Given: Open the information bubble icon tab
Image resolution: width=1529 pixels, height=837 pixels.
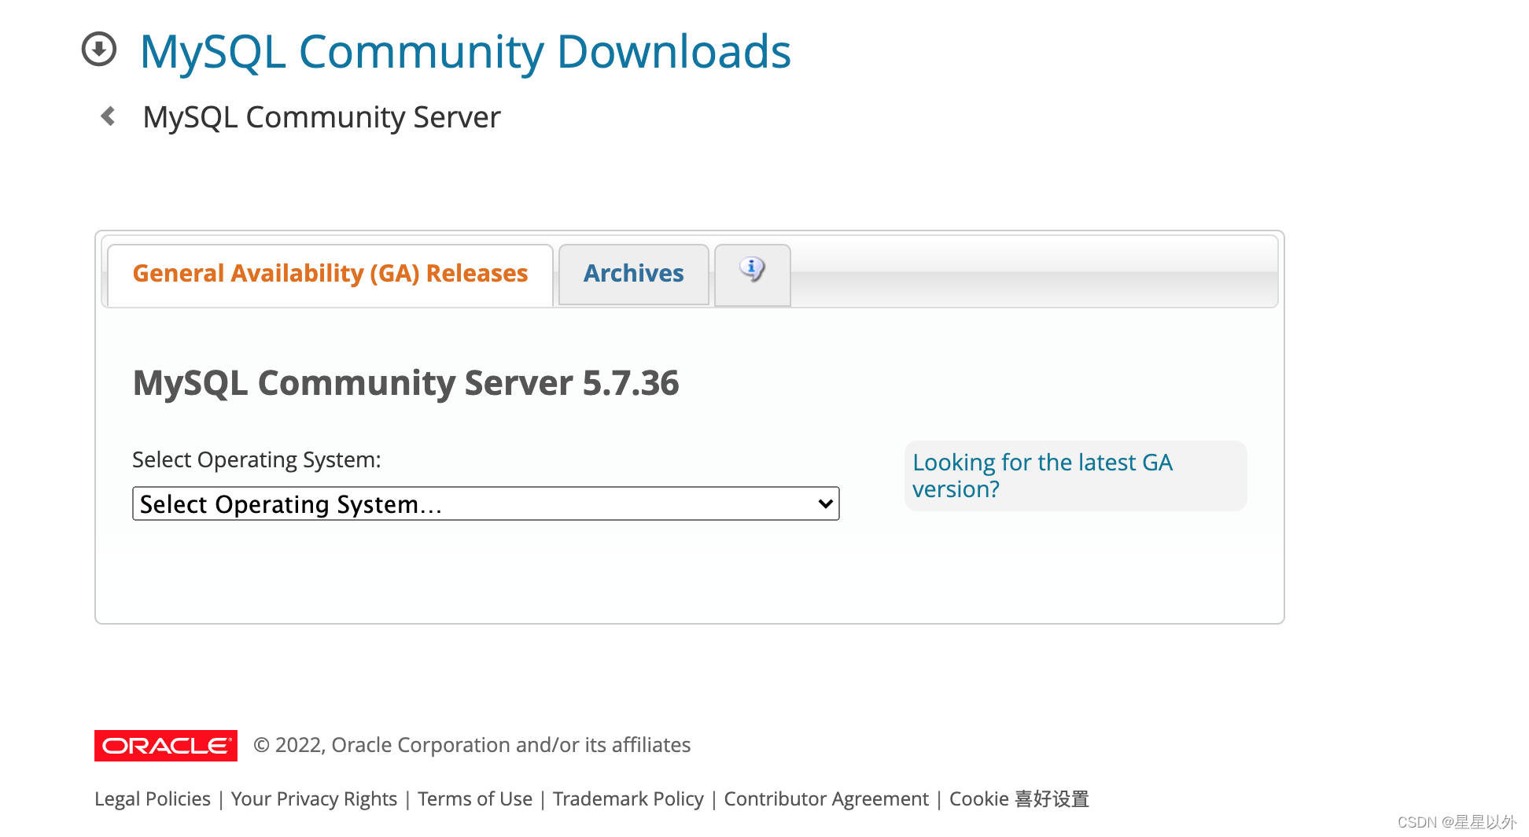Looking at the screenshot, I should click(752, 275).
